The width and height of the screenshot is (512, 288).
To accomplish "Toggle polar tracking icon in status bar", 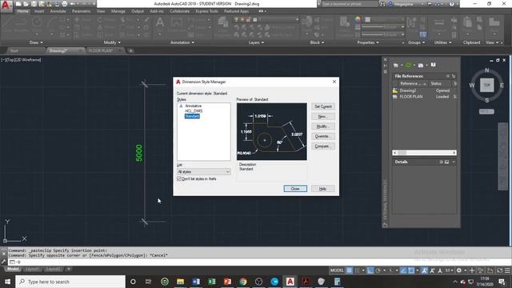I will tap(378, 270).
